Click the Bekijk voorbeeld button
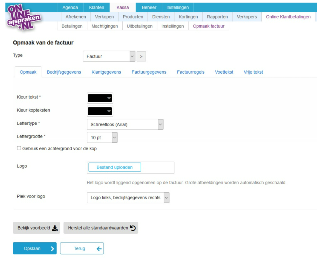 [36, 228]
